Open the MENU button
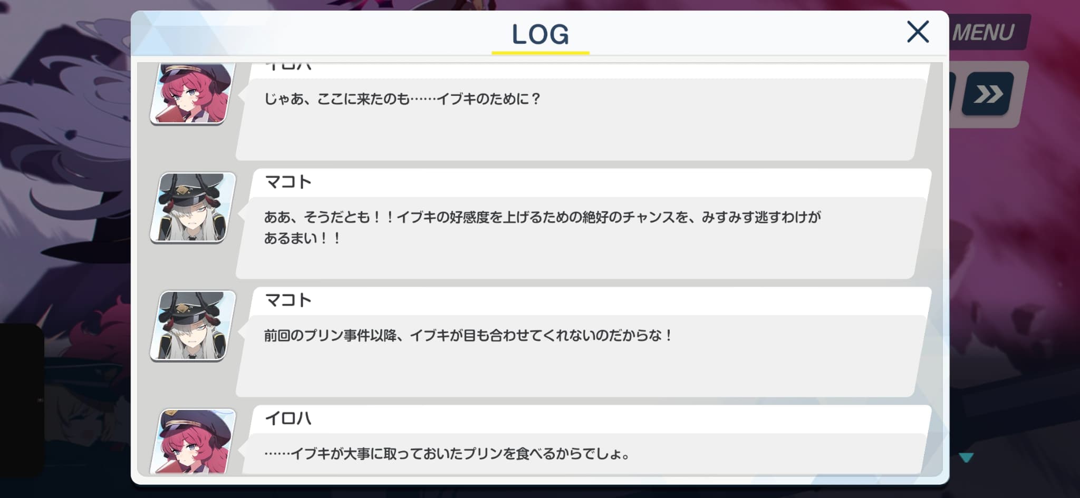 (987, 32)
